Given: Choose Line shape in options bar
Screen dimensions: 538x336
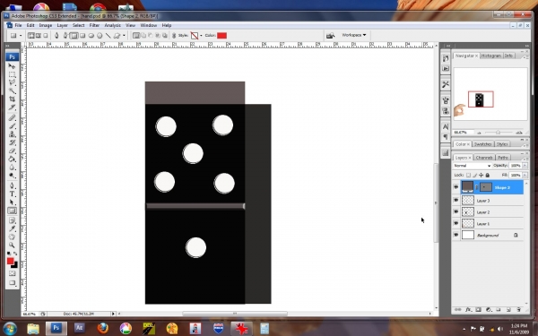Looking at the screenshot, I should pos(108,35).
